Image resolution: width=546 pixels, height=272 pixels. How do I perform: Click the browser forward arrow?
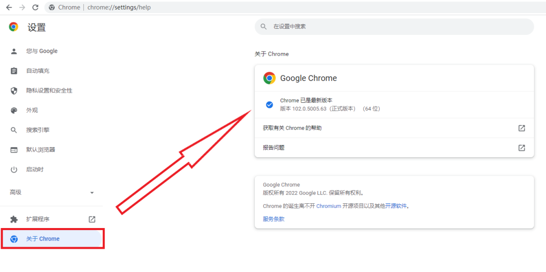pos(22,7)
